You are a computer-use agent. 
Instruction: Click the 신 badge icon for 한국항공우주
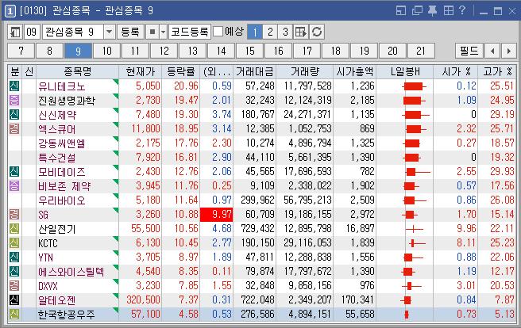pyautogui.click(x=14, y=314)
